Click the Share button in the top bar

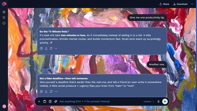(164, 4)
